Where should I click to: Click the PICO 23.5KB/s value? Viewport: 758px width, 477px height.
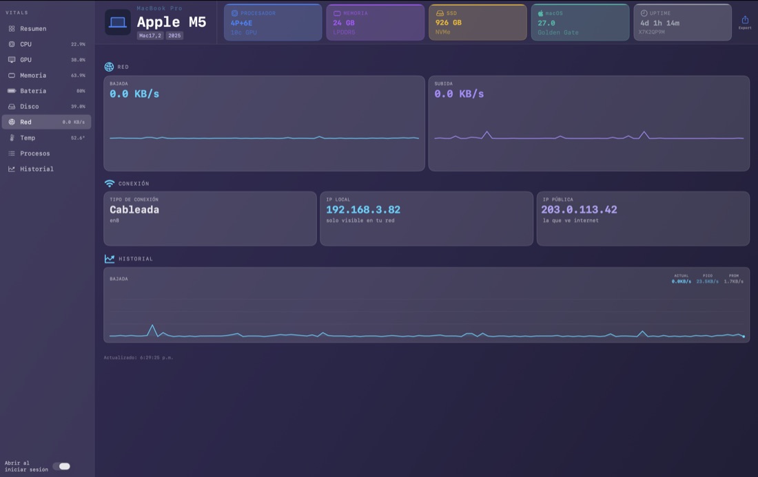(707, 282)
